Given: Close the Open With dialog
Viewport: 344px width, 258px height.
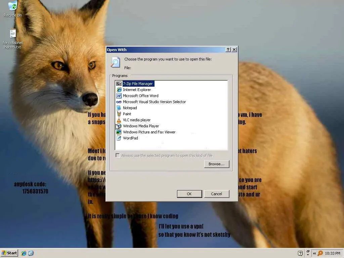Looking at the screenshot, I should (x=234, y=50).
